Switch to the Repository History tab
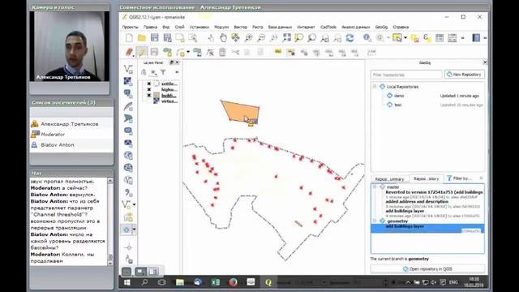 [x=426, y=178]
